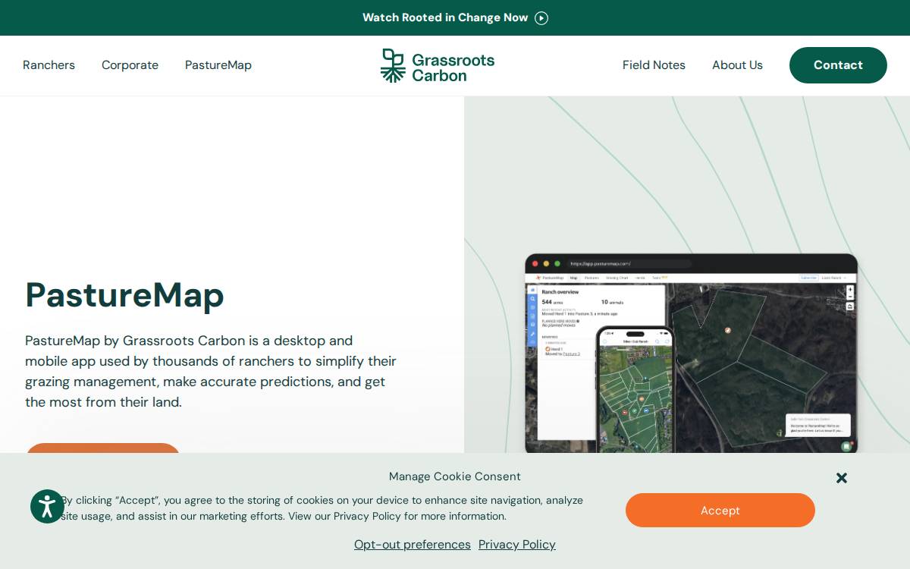Viewport: 910px width, 569px height.
Task: Open Field Notes in the navigation
Action: pos(654,65)
